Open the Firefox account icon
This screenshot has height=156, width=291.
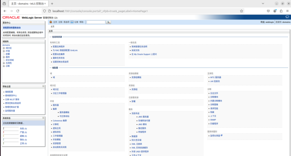pos(275,11)
